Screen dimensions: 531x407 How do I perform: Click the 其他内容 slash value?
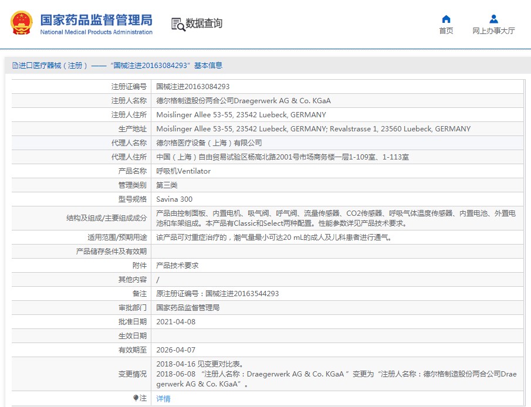click(x=158, y=280)
